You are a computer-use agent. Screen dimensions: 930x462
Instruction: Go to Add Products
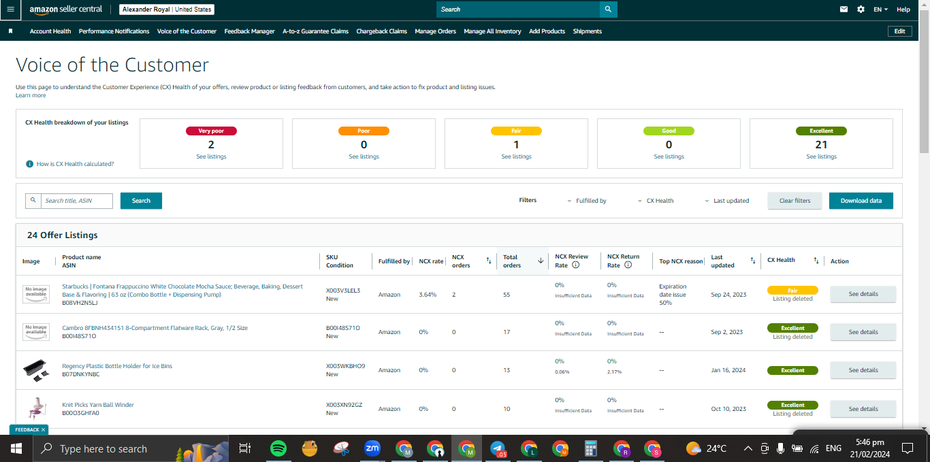coord(547,31)
